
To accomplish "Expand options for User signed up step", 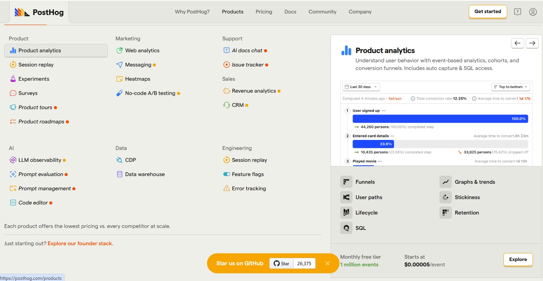I will click(x=384, y=111).
